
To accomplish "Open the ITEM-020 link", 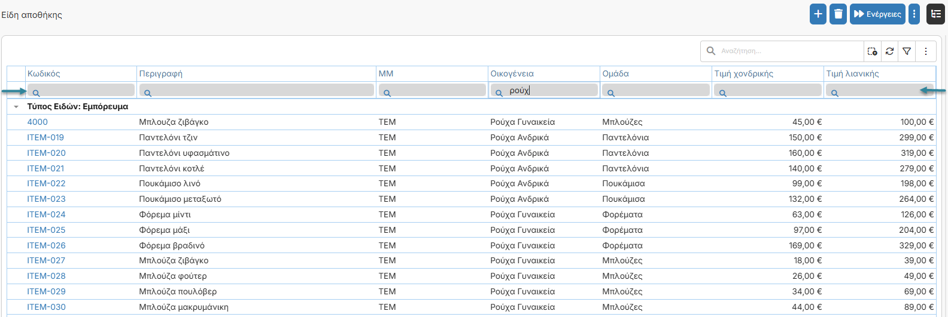I will [46, 153].
